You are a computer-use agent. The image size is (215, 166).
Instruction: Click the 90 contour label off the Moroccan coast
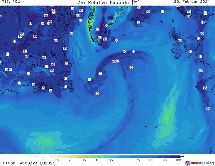208,109
